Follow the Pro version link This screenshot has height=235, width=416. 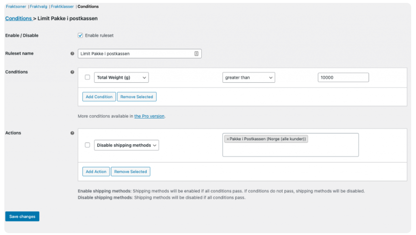149,116
